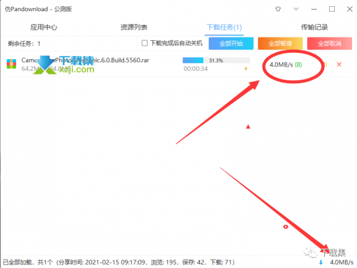
Task: Expand the title bar dropdown chevron
Action: coord(296,9)
